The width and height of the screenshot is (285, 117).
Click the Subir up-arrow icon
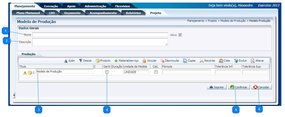pyautogui.click(x=66, y=61)
